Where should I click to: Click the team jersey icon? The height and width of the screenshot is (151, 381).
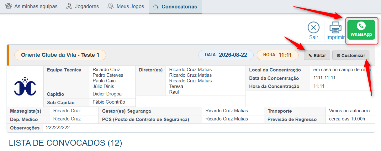pyautogui.click(x=9, y=6)
